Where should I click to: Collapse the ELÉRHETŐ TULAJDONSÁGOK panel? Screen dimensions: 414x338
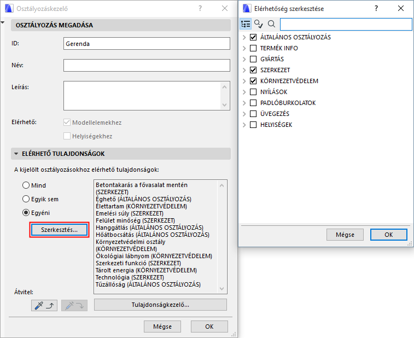click(16, 154)
